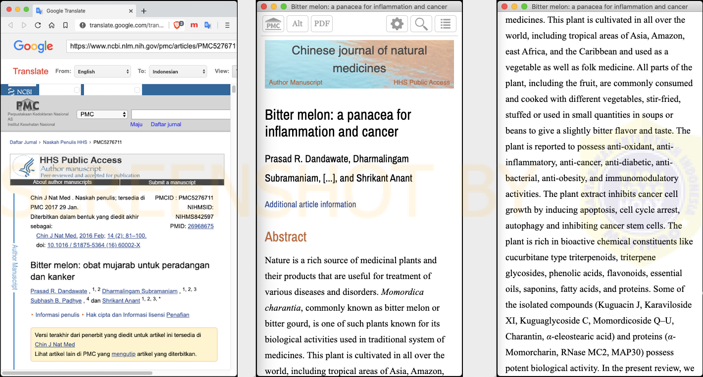
Task: Click the PMC search input field
Action: (x=181, y=114)
